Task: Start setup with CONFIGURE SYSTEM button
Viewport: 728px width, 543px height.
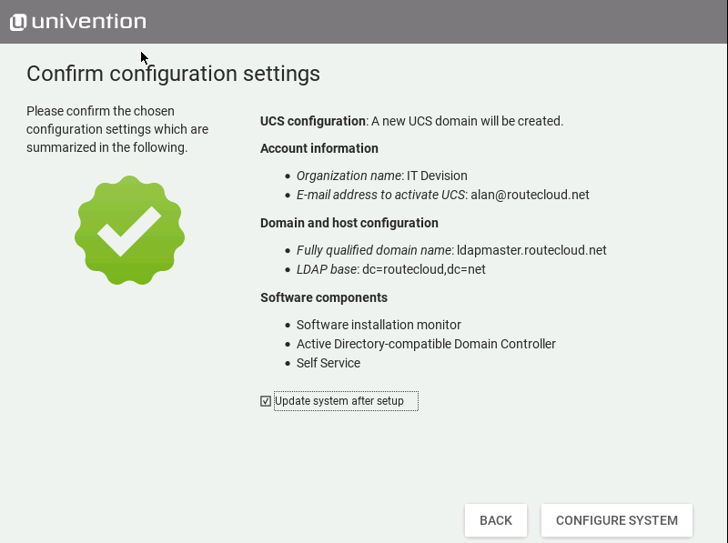Action: point(617,520)
